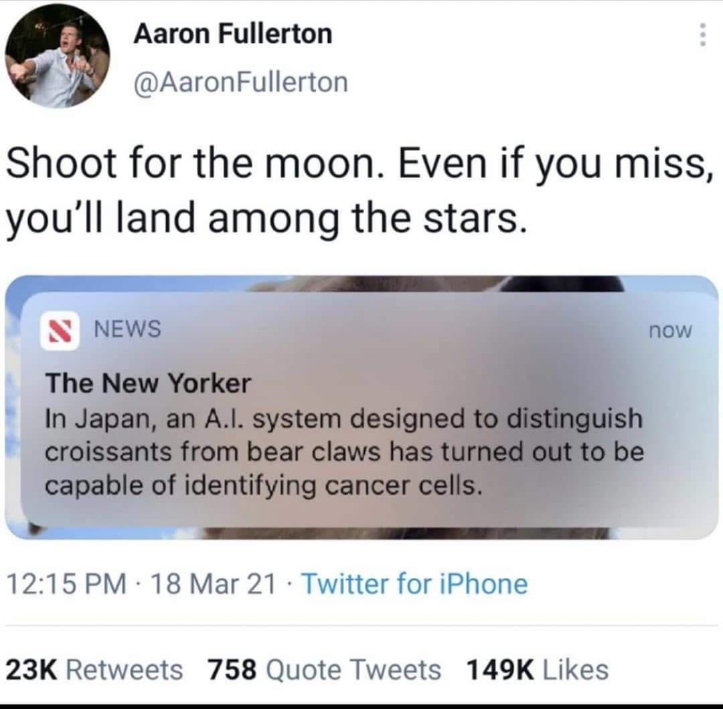Click the display name Aaron Fullerton
Screen dimensions: 723x709
click(232, 33)
